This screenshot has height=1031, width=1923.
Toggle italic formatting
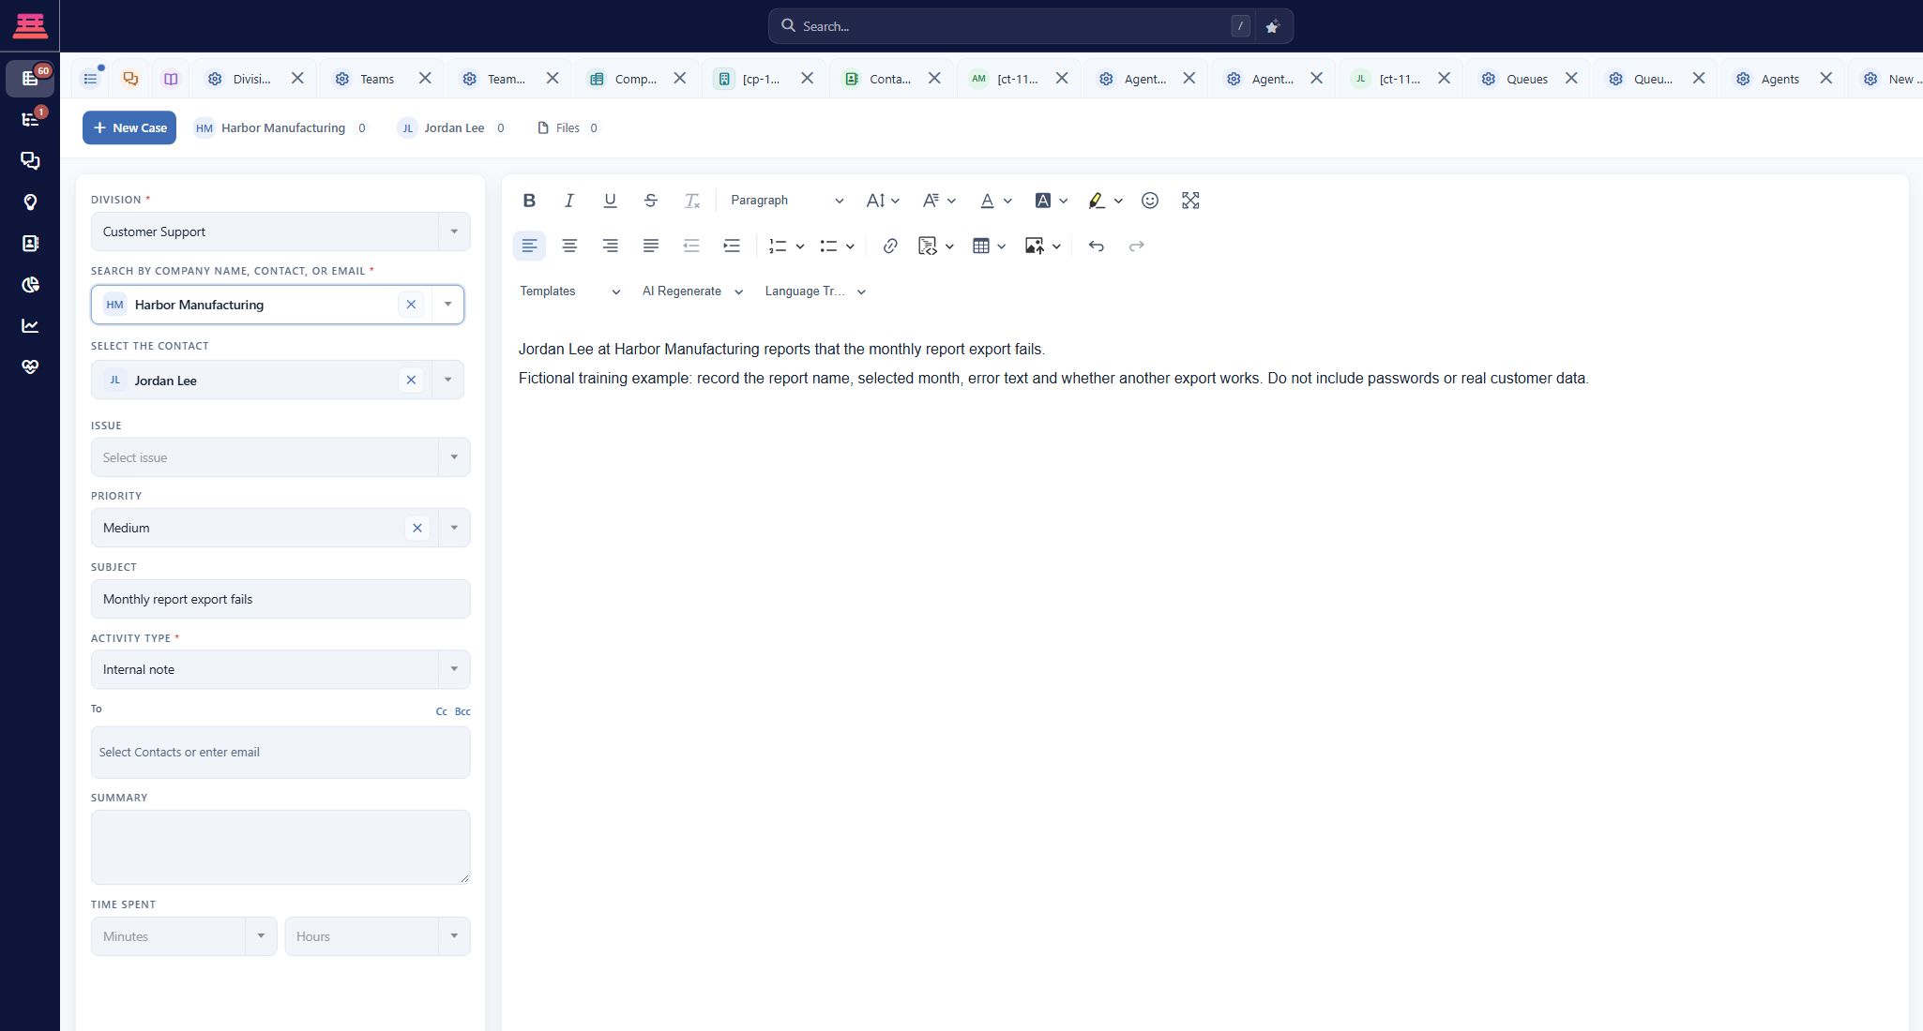pos(568,201)
